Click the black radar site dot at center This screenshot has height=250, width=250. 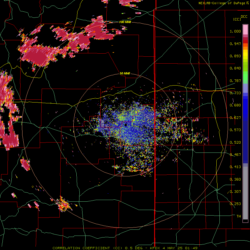[x=126, y=125]
